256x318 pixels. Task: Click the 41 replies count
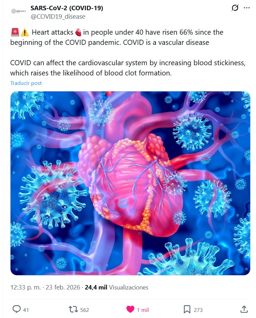[x=26, y=310]
